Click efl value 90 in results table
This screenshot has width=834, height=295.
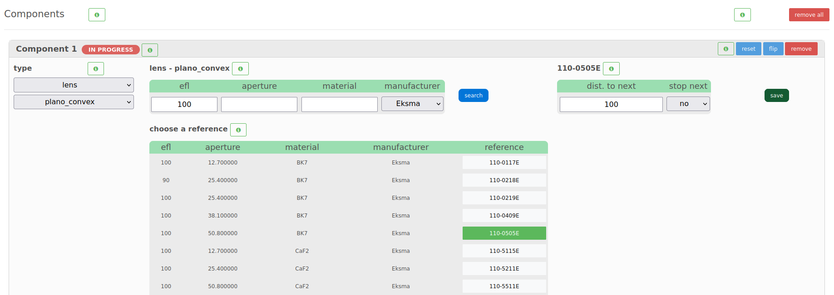[166, 180]
